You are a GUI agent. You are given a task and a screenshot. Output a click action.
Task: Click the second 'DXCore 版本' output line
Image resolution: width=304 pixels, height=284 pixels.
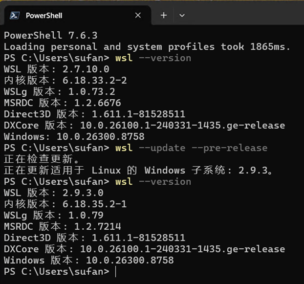[x=145, y=249]
